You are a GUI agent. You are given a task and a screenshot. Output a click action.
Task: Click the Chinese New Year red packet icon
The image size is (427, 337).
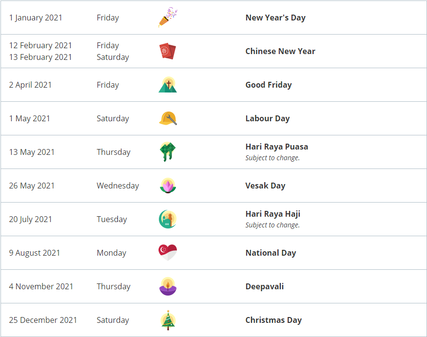pos(168,51)
